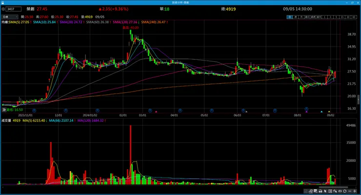Click the 09/05 14:30:00 timestamp
Viewport: 361px width, 195px height.
298,9
